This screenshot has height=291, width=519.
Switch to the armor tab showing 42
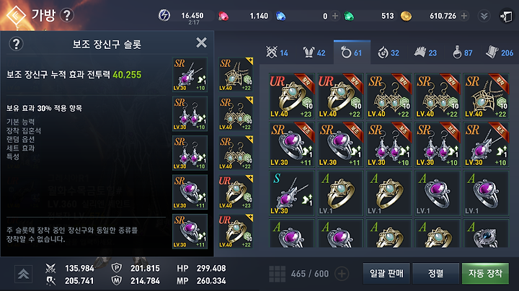(x=314, y=53)
